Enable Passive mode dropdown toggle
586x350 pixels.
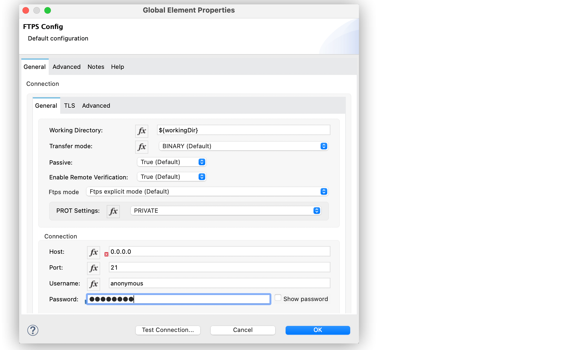202,162
